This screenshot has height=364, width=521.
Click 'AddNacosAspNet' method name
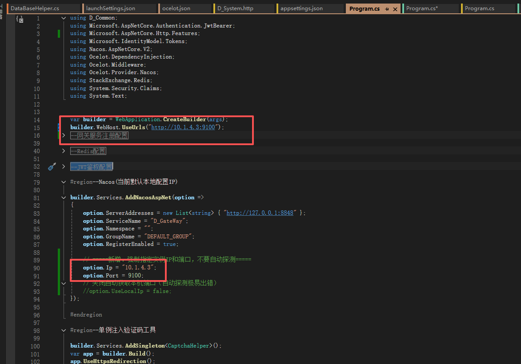148,198
